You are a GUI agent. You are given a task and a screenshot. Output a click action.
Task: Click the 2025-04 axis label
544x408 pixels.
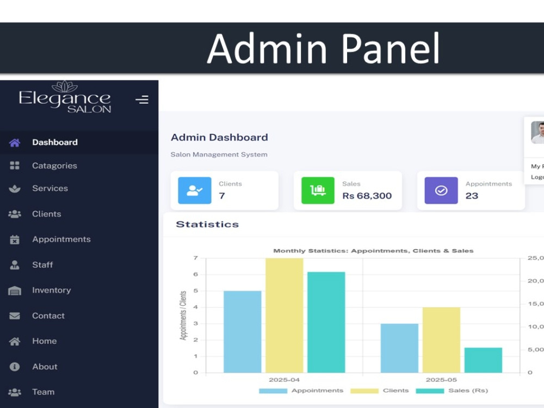click(284, 380)
